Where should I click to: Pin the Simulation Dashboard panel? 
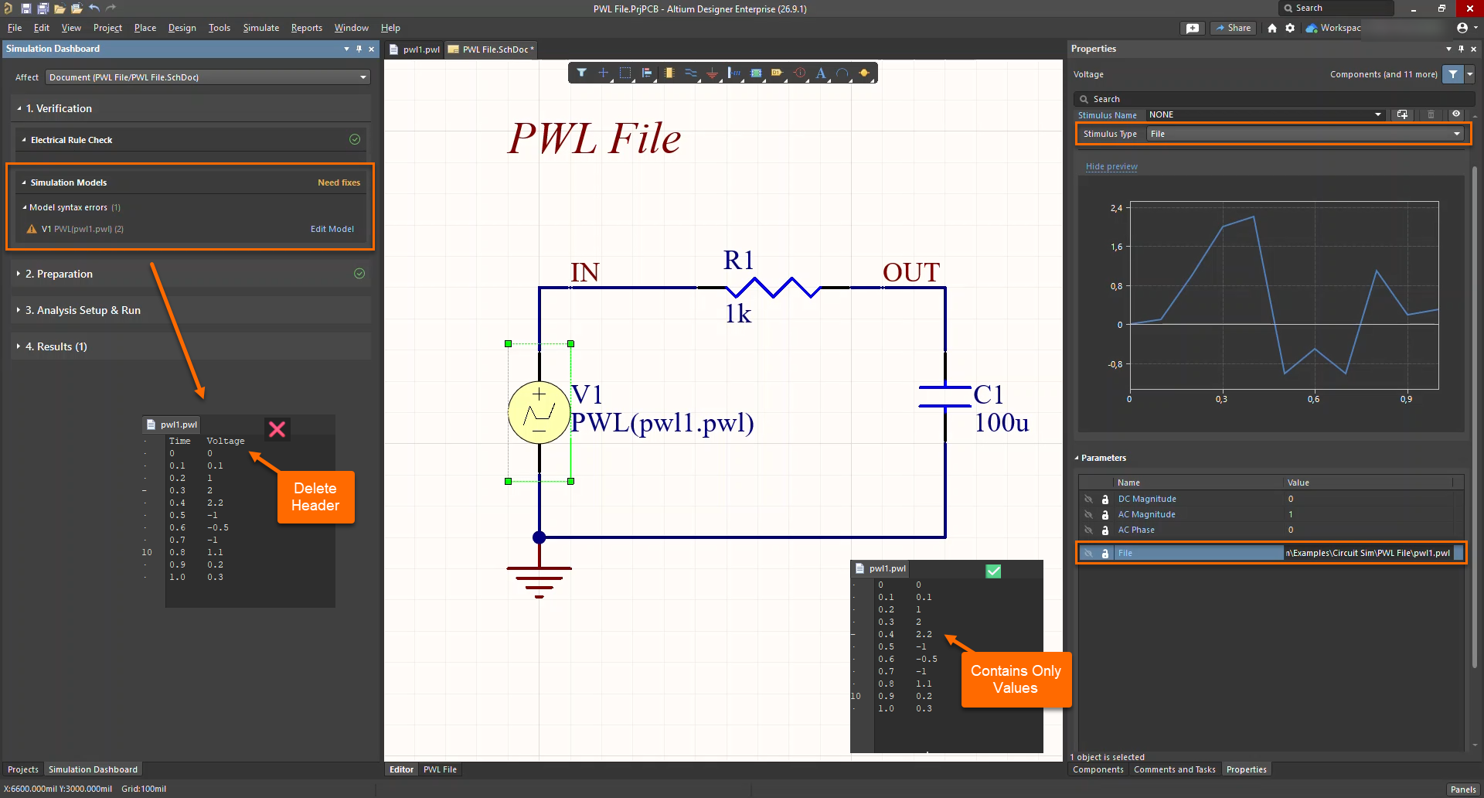coord(359,49)
